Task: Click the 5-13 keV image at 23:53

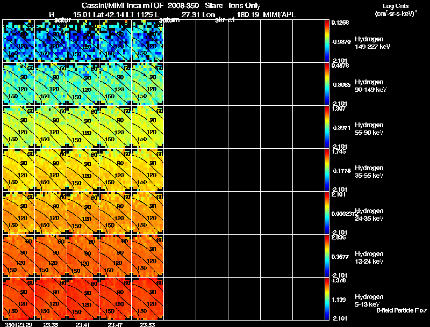Action: pos(147,299)
